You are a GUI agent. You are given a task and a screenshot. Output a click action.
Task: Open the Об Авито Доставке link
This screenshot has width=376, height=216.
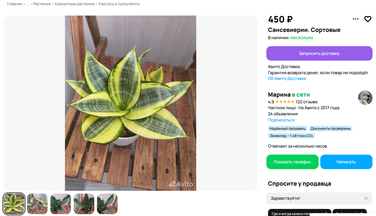pos(287,79)
